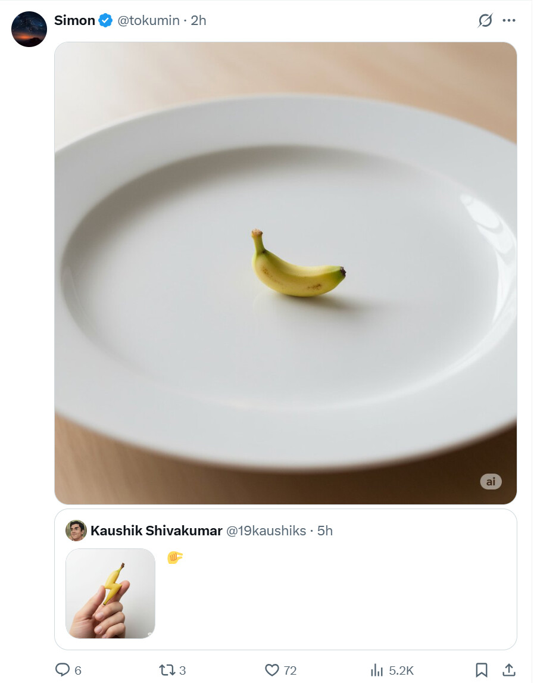The image size is (534, 683).
Task: Open Simon's profile avatar
Action: 29,29
